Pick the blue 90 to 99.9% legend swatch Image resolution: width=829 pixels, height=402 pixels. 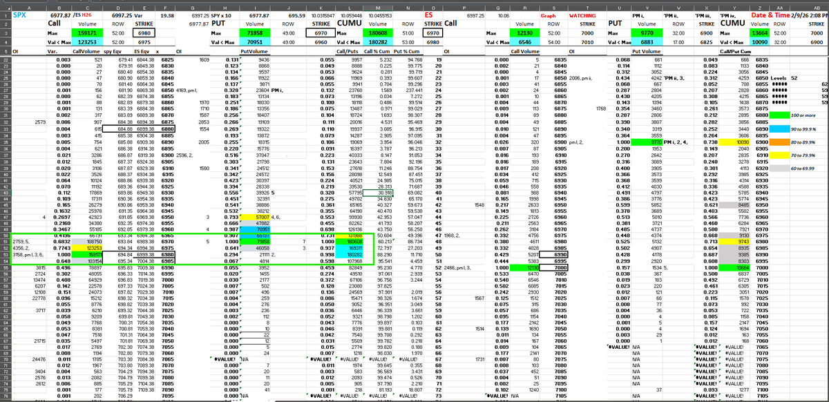[779, 129]
